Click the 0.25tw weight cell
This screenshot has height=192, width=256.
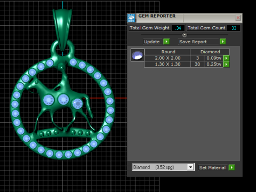point(214,64)
